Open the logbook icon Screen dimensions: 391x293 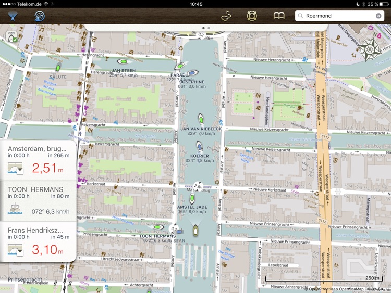(x=279, y=16)
